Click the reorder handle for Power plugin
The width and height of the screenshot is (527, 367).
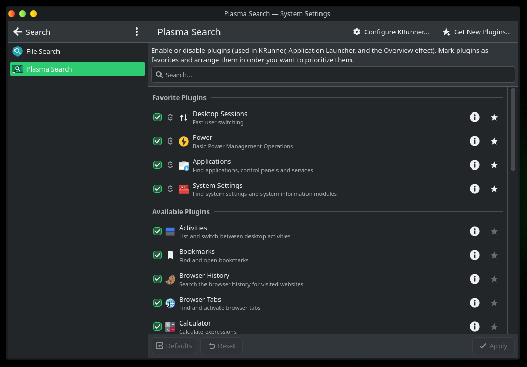pos(170,141)
